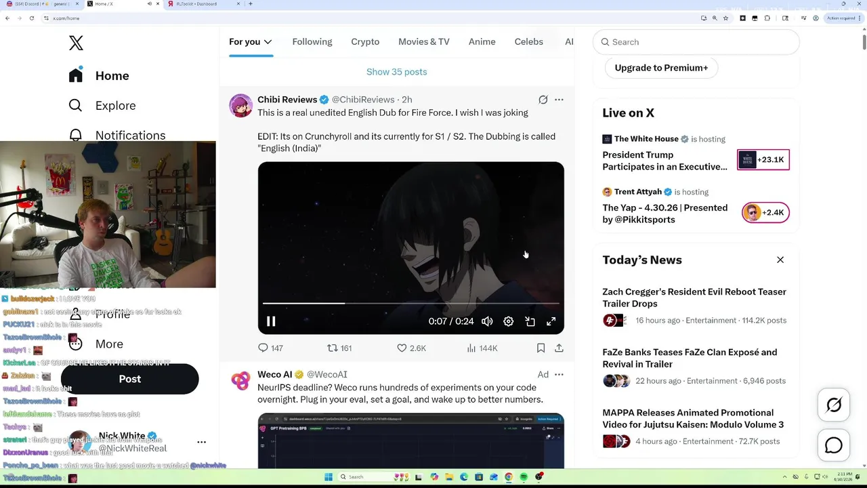Click Upgrade to Premium+ button
Viewport: 867px width, 488px height.
point(662,68)
